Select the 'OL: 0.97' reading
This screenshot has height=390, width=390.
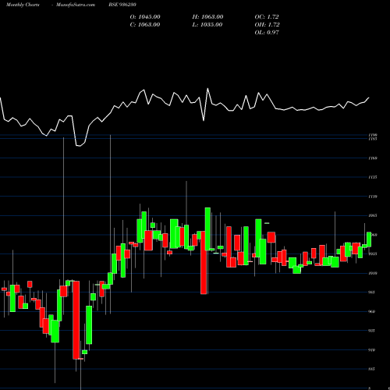(267, 33)
